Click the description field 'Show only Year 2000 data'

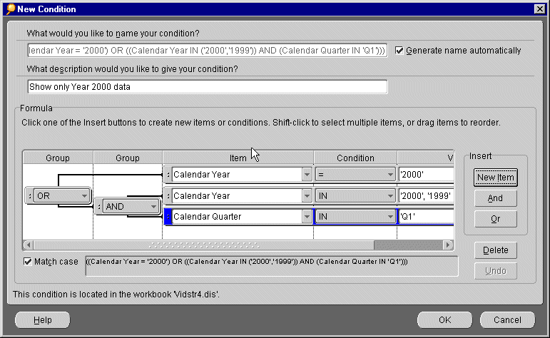pos(208,87)
